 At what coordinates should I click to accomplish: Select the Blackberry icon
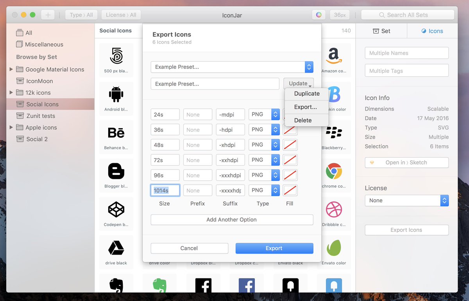click(x=334, y=133)
